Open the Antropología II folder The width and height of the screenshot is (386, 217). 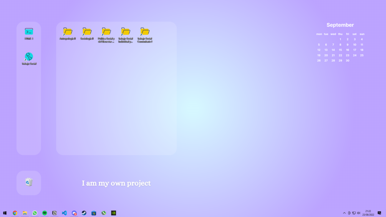pos(68,34)
